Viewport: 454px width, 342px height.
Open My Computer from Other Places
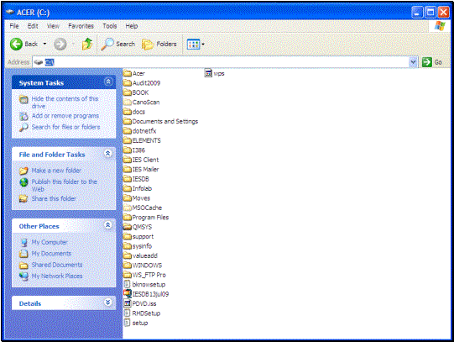[50, 242]
